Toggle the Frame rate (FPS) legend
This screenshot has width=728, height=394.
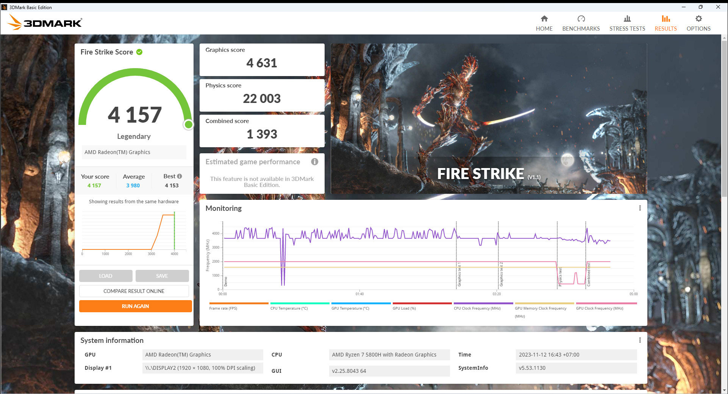point(239,306)
